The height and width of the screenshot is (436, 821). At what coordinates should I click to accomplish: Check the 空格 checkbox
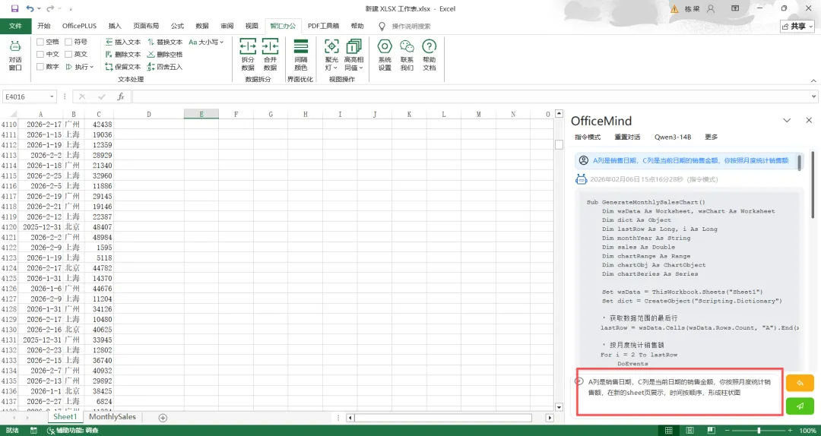[x=40, y=42]
